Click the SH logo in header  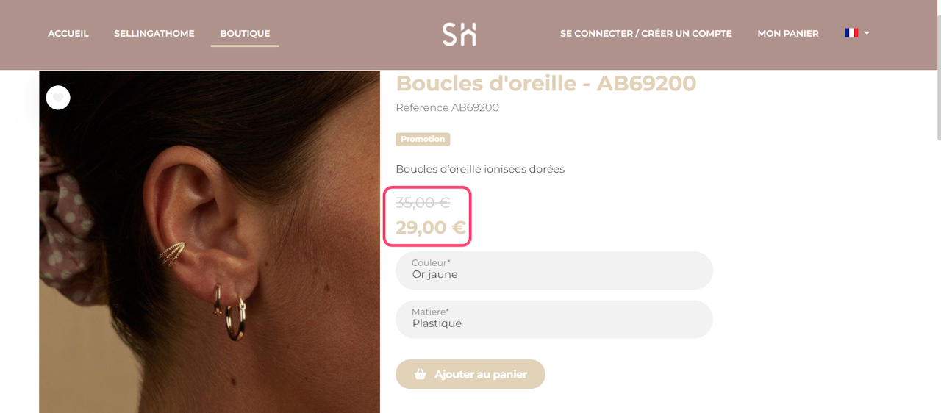(x=459, y=34)
